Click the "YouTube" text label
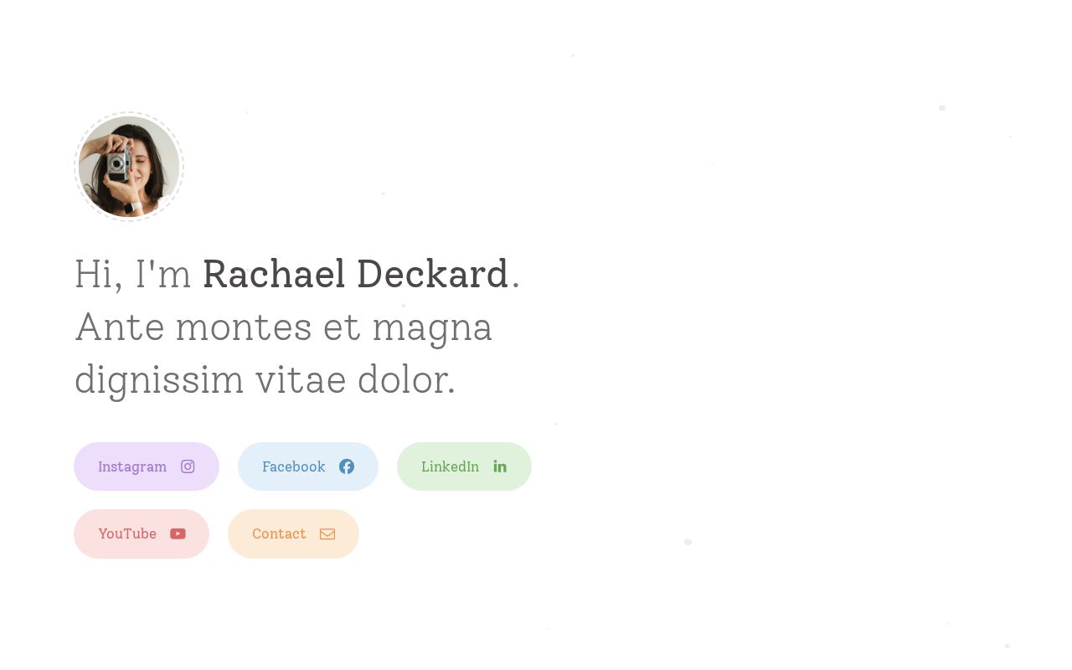 click(x=127, y=533)
